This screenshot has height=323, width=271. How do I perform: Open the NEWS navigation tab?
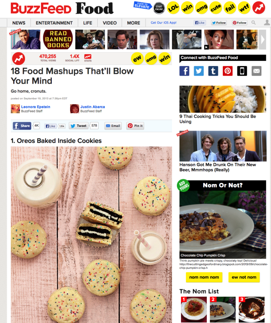pos(19,23)
